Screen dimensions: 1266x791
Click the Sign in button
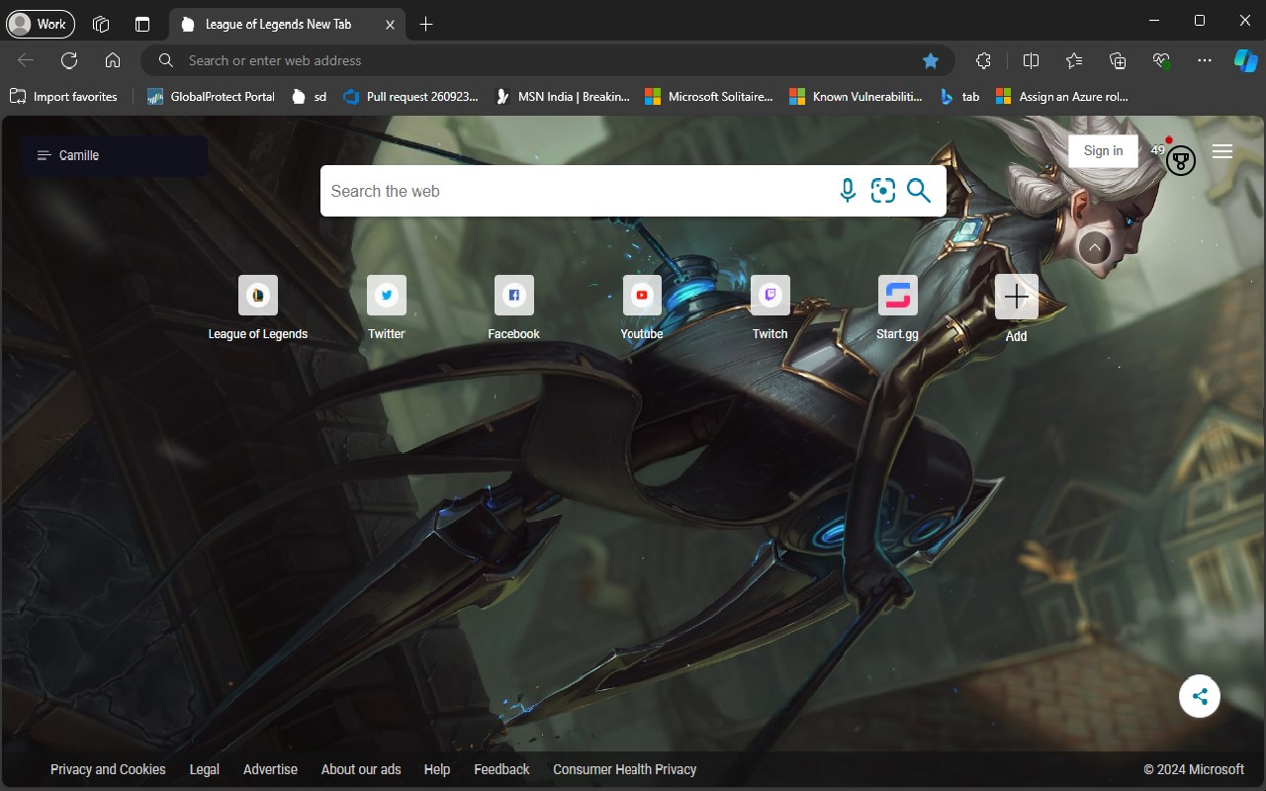pos(1103,151)
